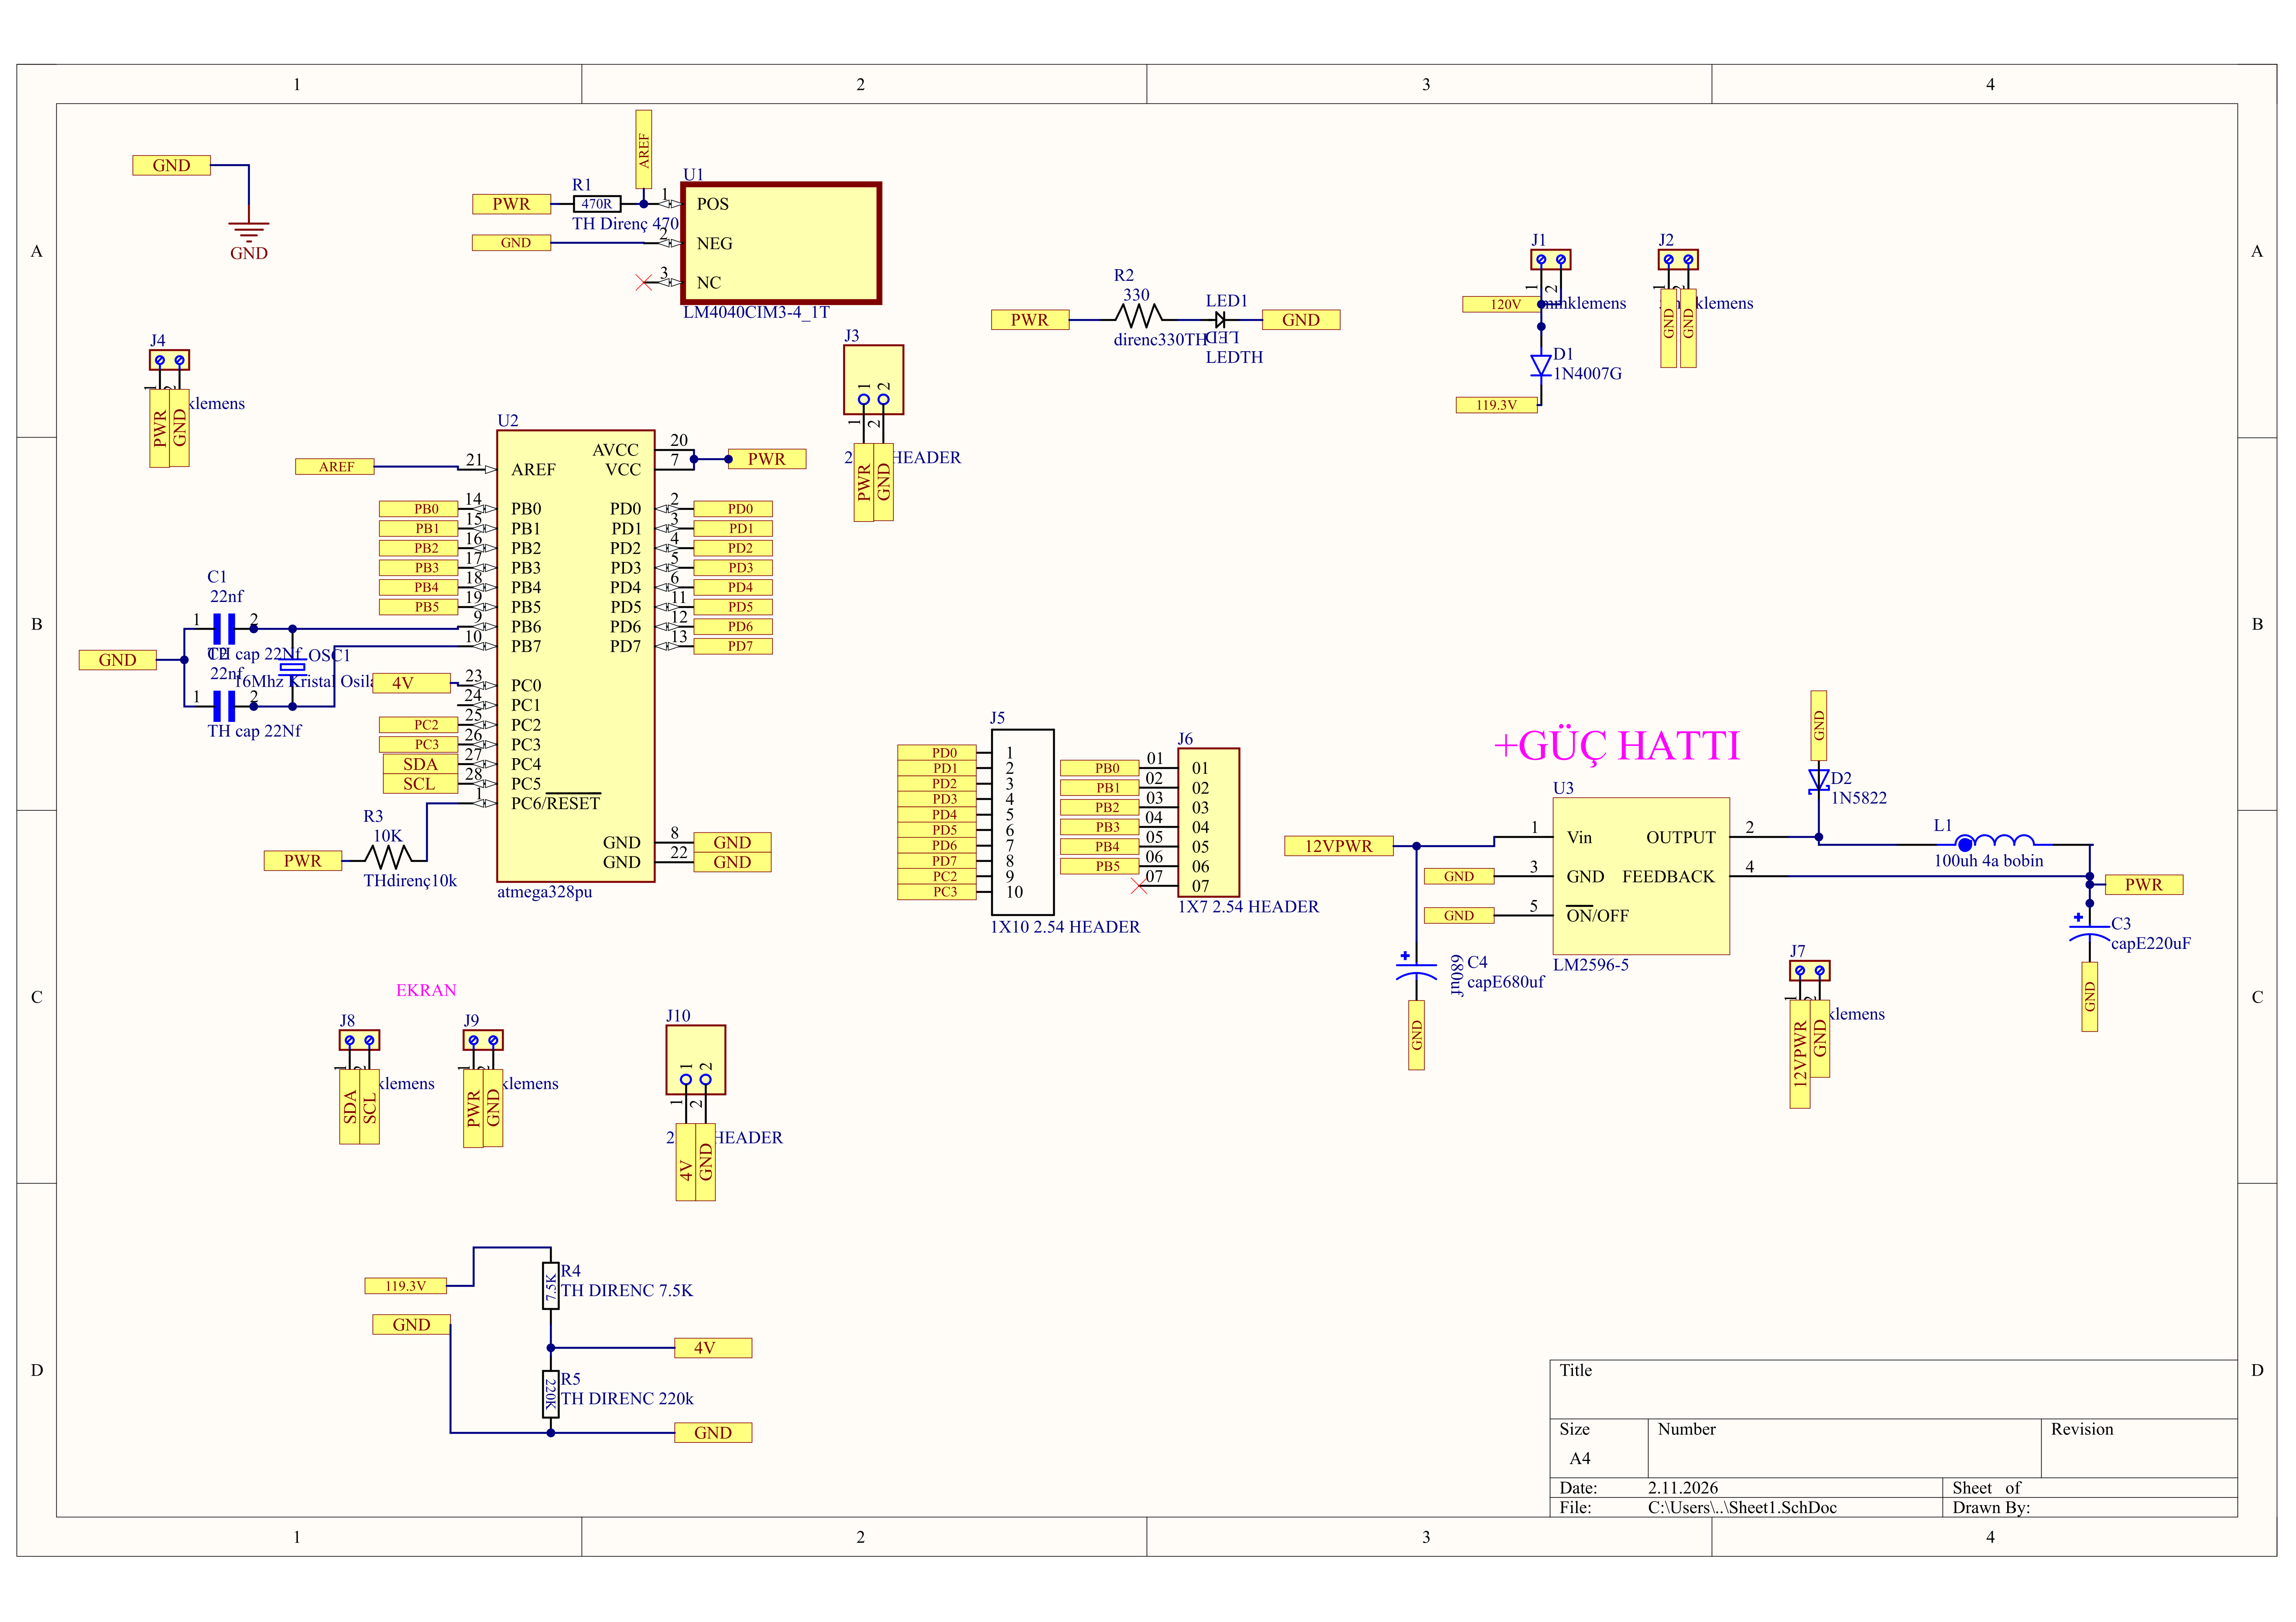Click the R4 7.5K resistor body
2296x1622 pixels.
(x=551, y=1286)
